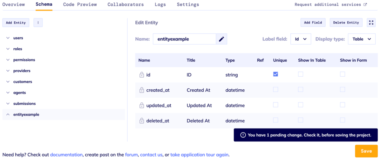This screenshot has width=381, height=159.
Task: Click the warning icon in pending change notice
Action: pos(243,135)
